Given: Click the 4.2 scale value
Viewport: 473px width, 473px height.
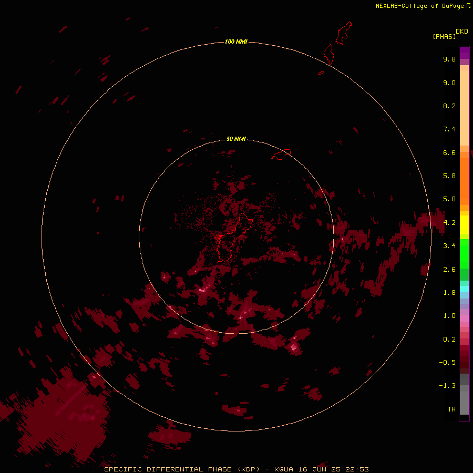Looking at the screenshot, I should (449, 223).
